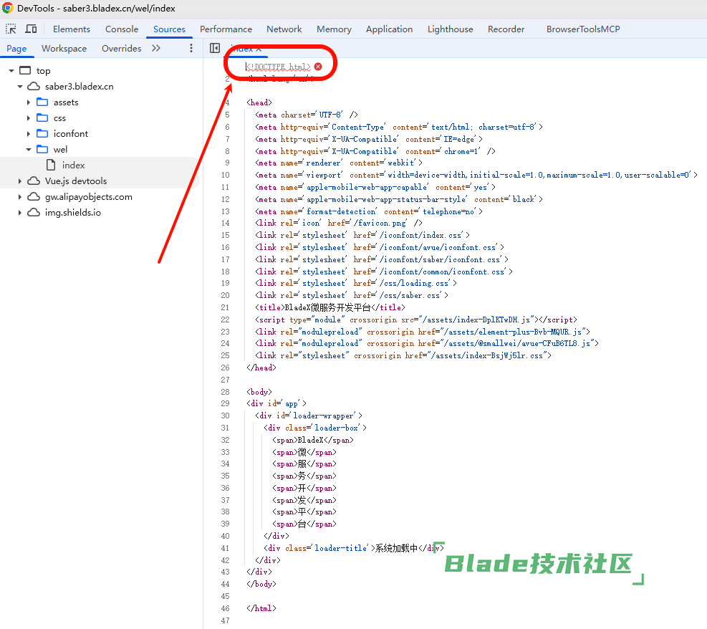The width and height of the screenshot is (707, 629).
Task: Click the loader-title 系统加载中 line
Action: (354, 548)
